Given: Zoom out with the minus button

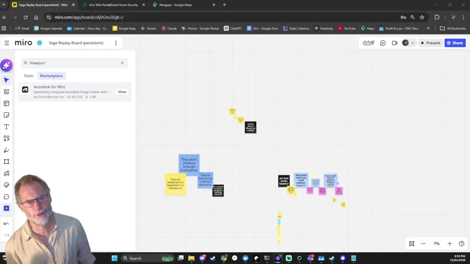Looking at the screenshot, I should [423, 243].
